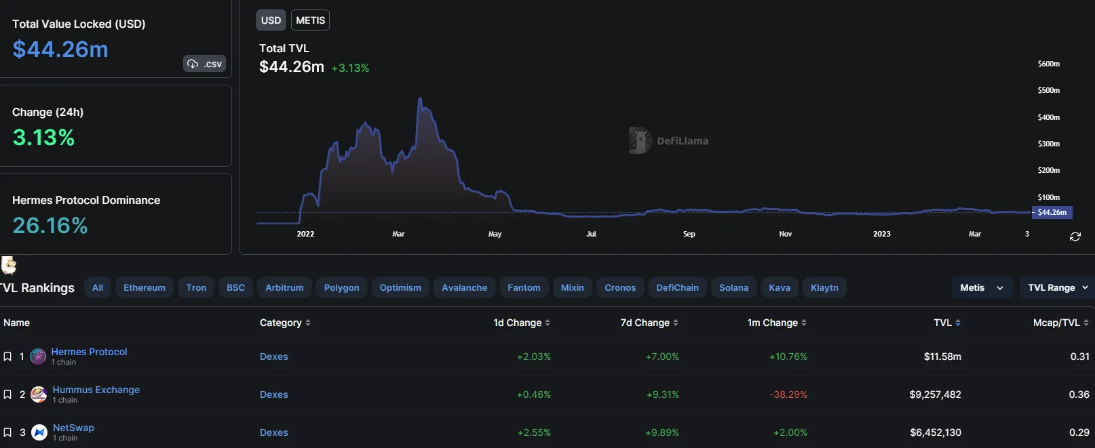The width and height of the screenshot is (1095, 448).
Task: Click the -38.29% 1m change value
Action: click(x=788, y=394)
